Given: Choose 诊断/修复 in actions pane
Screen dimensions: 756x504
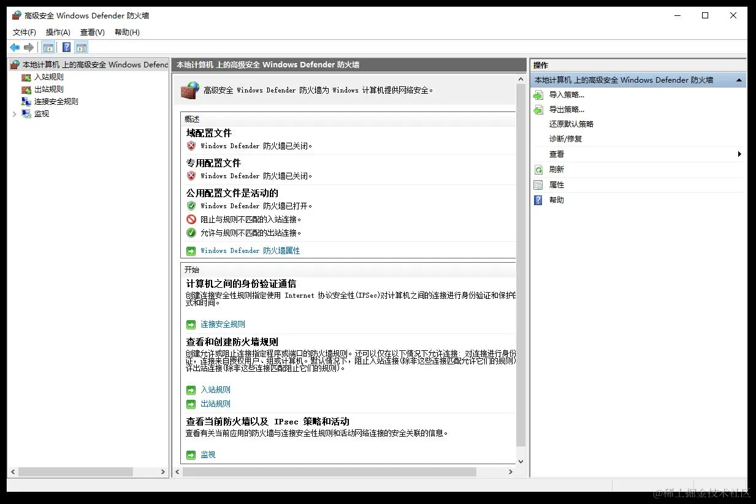Looking at the screenshot, I should (x=566, y=139).
